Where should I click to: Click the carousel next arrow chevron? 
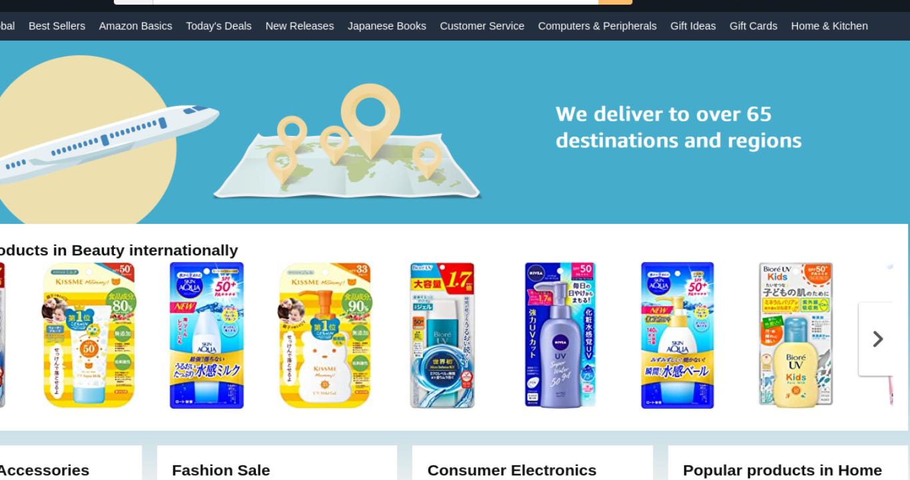coord(877,339)
